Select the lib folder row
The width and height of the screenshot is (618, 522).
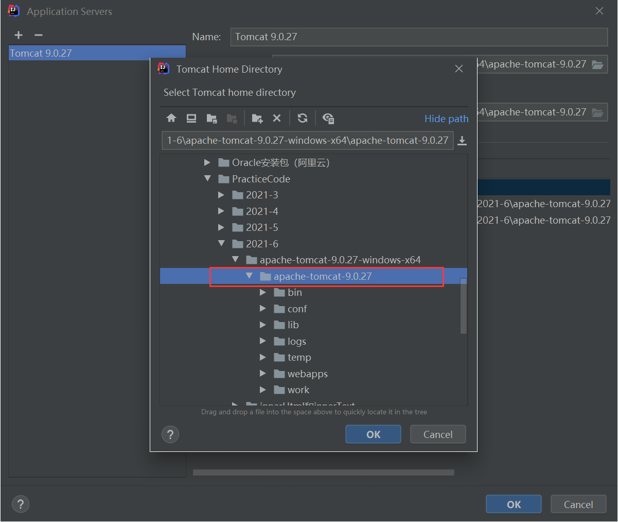point(314,325)
